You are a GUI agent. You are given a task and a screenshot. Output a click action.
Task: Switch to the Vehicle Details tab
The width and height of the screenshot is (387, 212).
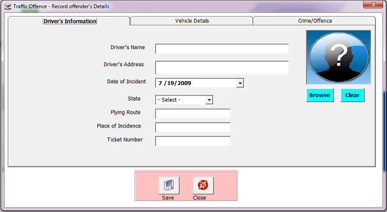tap(192, 21)
